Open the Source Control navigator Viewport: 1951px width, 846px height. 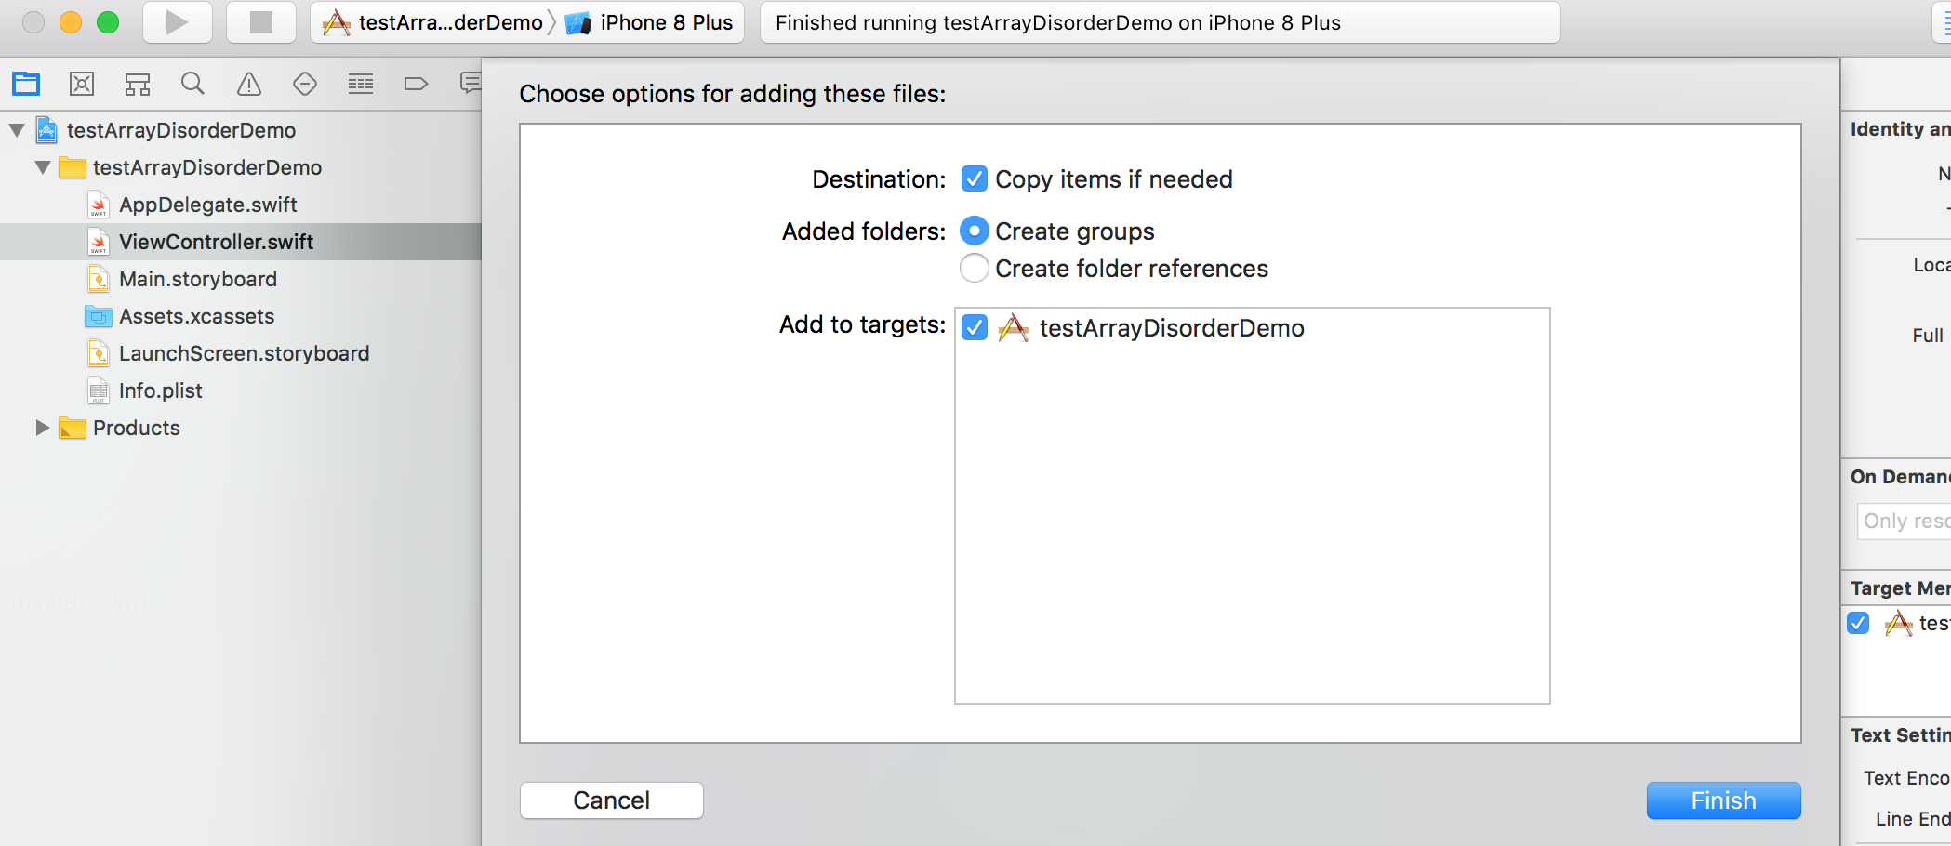[x=82, y=84]
